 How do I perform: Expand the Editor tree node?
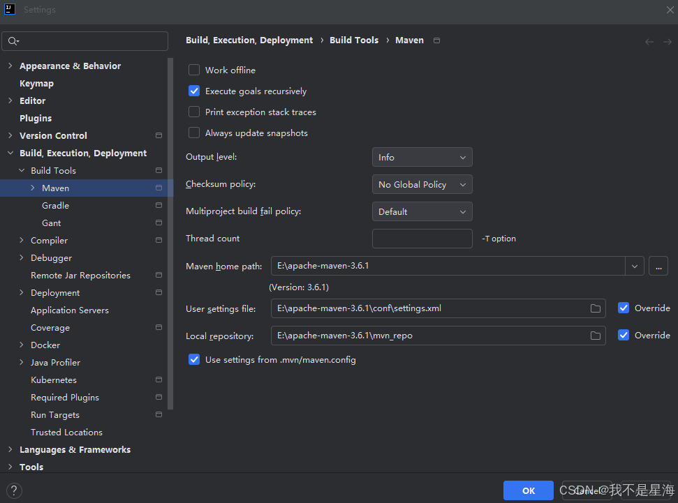click(x=10, y=100)
